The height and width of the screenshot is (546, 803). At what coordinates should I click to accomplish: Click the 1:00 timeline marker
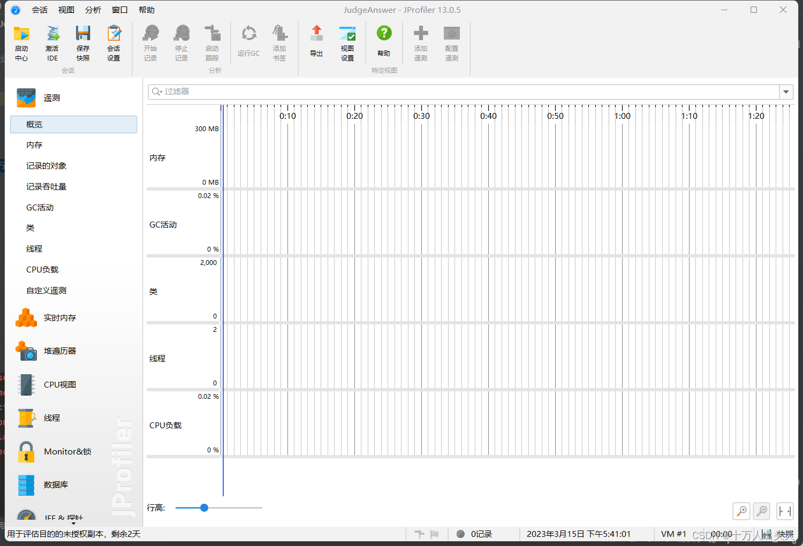[622, 116]
